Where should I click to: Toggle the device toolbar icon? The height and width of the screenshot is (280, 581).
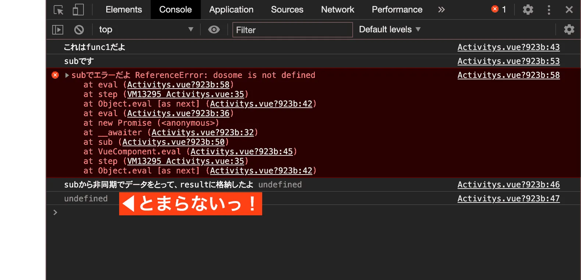click(x=78, y=10)
